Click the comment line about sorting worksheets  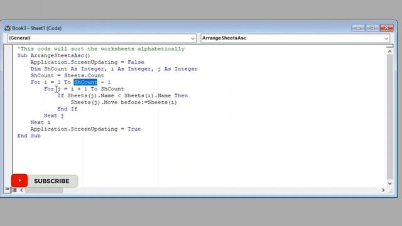tap(101, 49)
